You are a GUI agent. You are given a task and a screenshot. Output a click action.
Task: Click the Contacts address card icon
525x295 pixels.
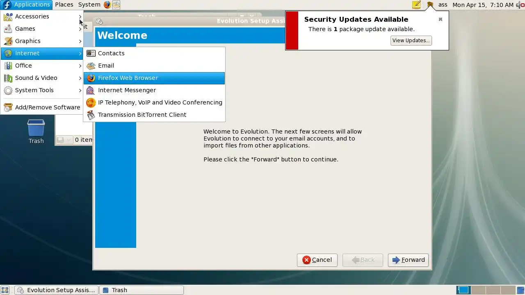(91, 53)
